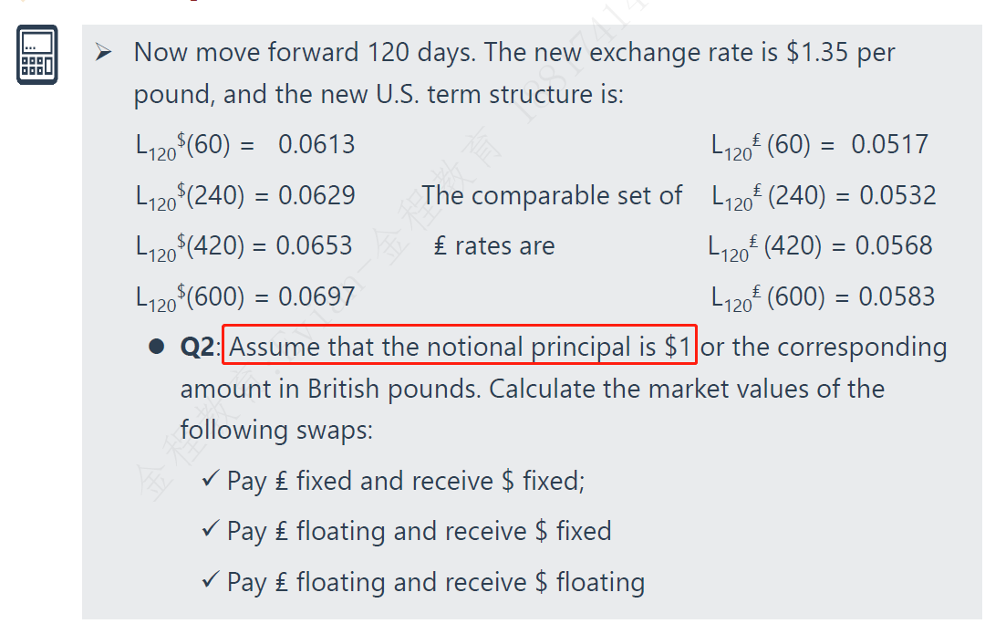Viewport: 985px width, 634px height.
Task: Click the dollar rate value 0.0697
Action: (x=316, y=296)
